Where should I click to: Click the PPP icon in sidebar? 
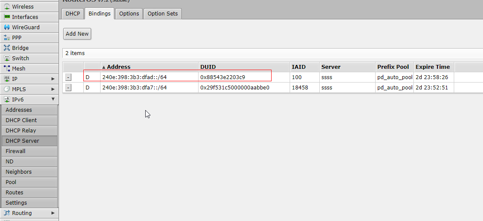(x=7, y=37)
